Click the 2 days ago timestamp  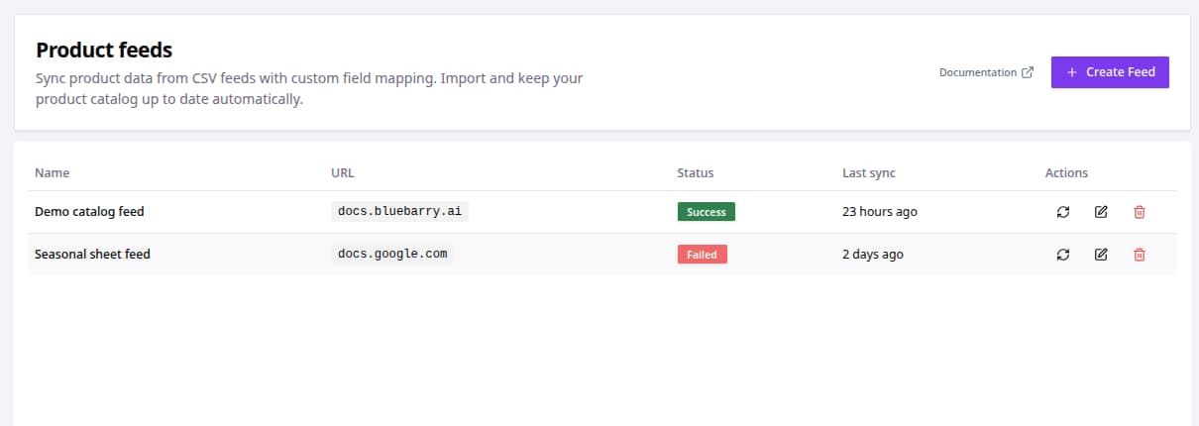(x=872, y=255)
